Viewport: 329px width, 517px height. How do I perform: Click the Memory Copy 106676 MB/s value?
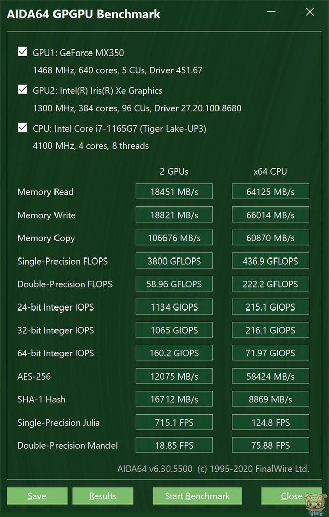(x=174, y=238)
